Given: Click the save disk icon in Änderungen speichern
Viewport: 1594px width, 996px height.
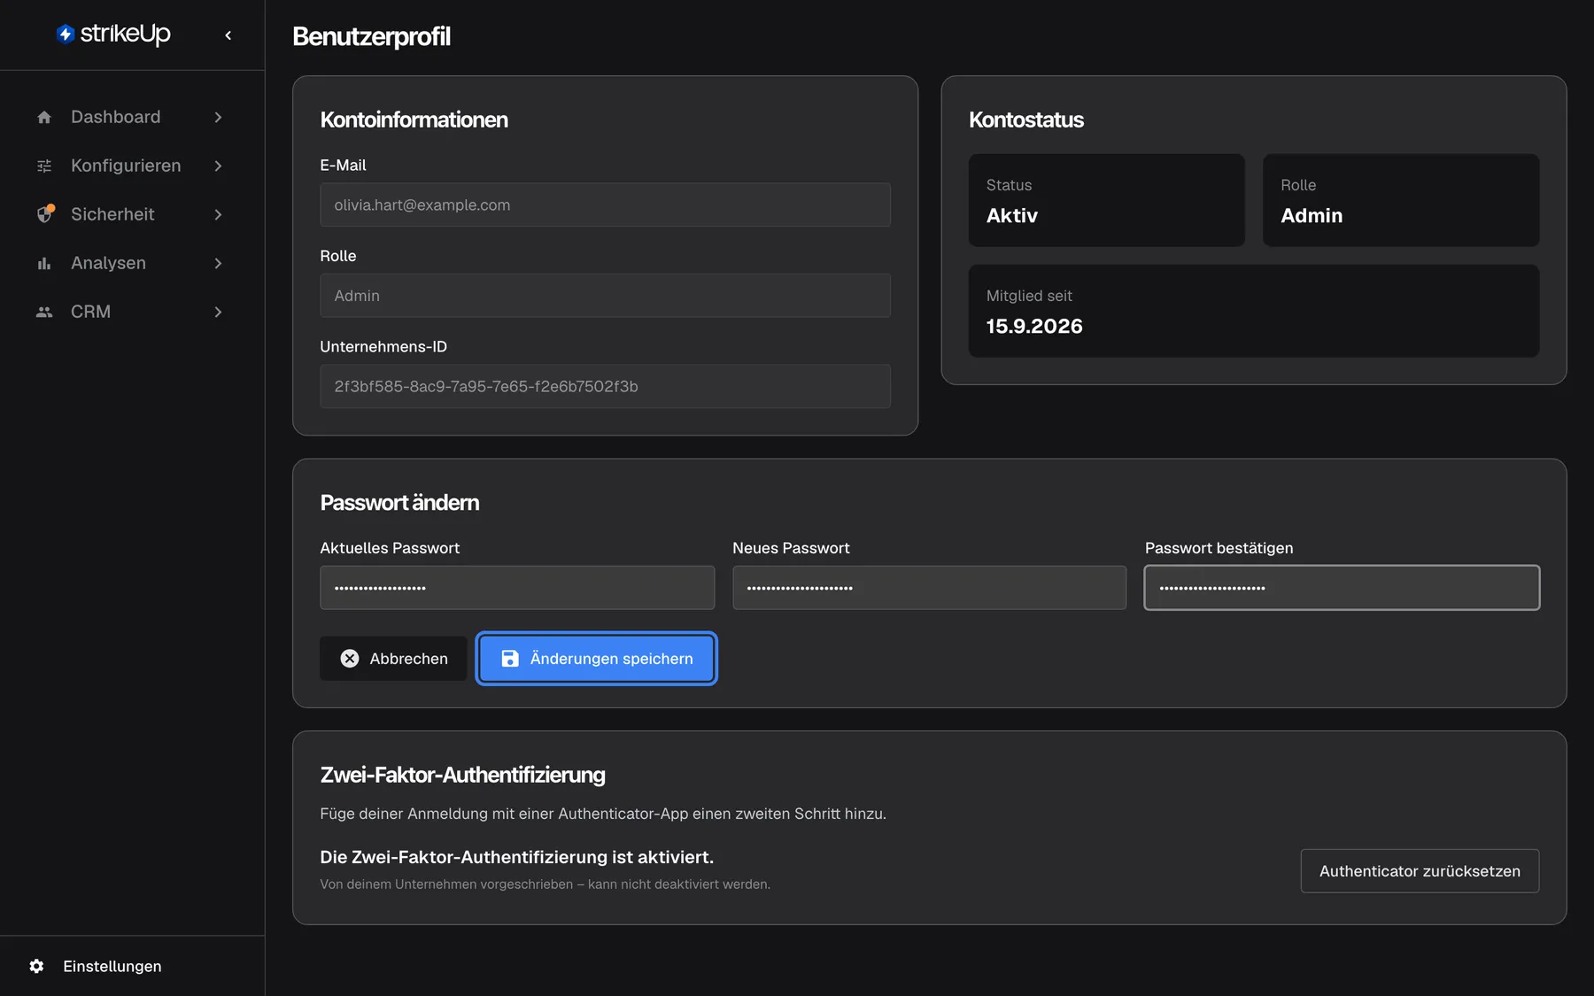Looking at the screenshot, I should point(510,659).
